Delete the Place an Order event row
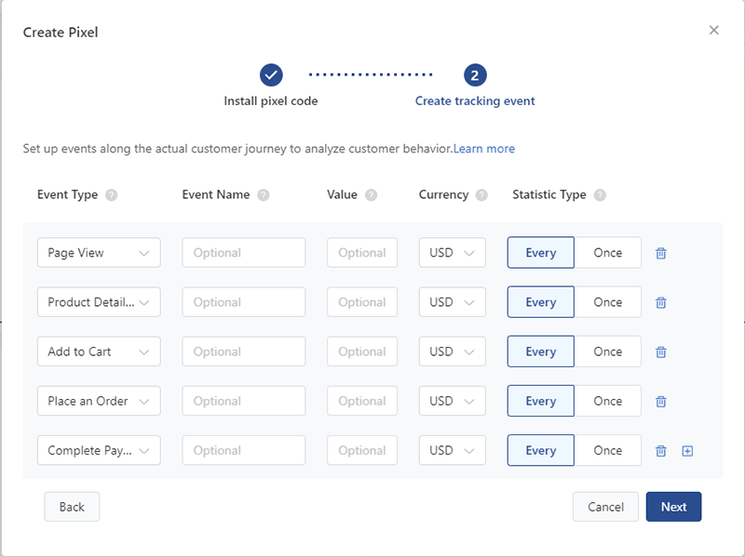Screen dimensions: 745x557 point(661,401)
